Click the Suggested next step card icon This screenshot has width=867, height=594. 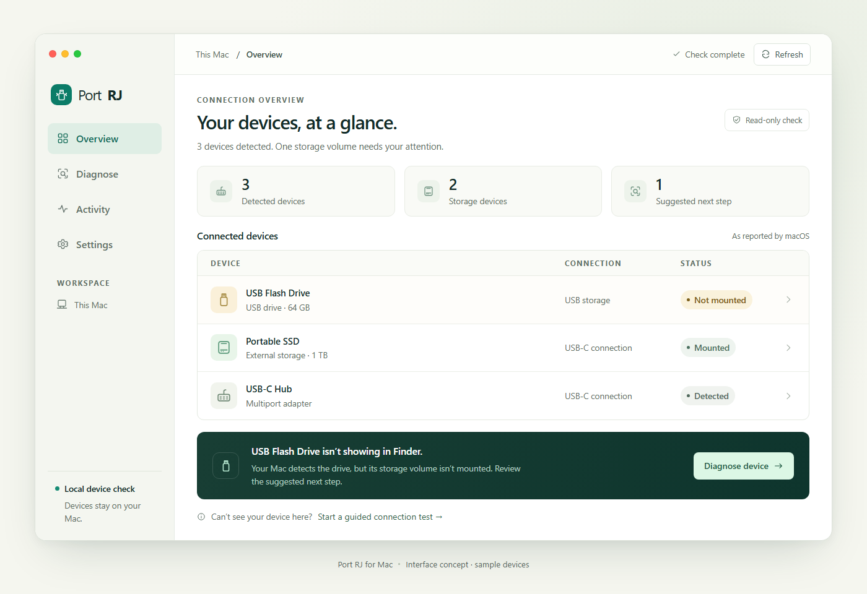click(x=635, y=191)
